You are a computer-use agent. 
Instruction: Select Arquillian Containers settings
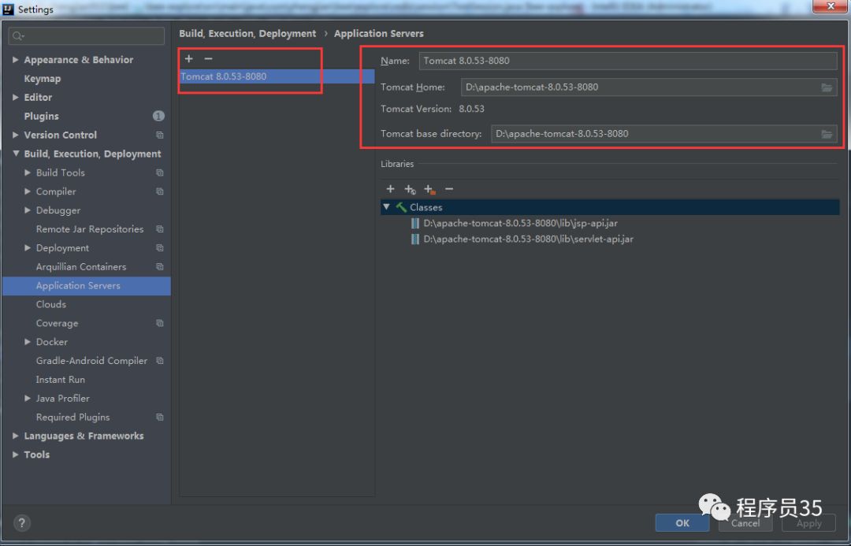(x=81, y=267)
